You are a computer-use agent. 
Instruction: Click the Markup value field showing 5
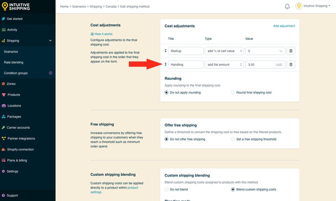pos(265,51)
